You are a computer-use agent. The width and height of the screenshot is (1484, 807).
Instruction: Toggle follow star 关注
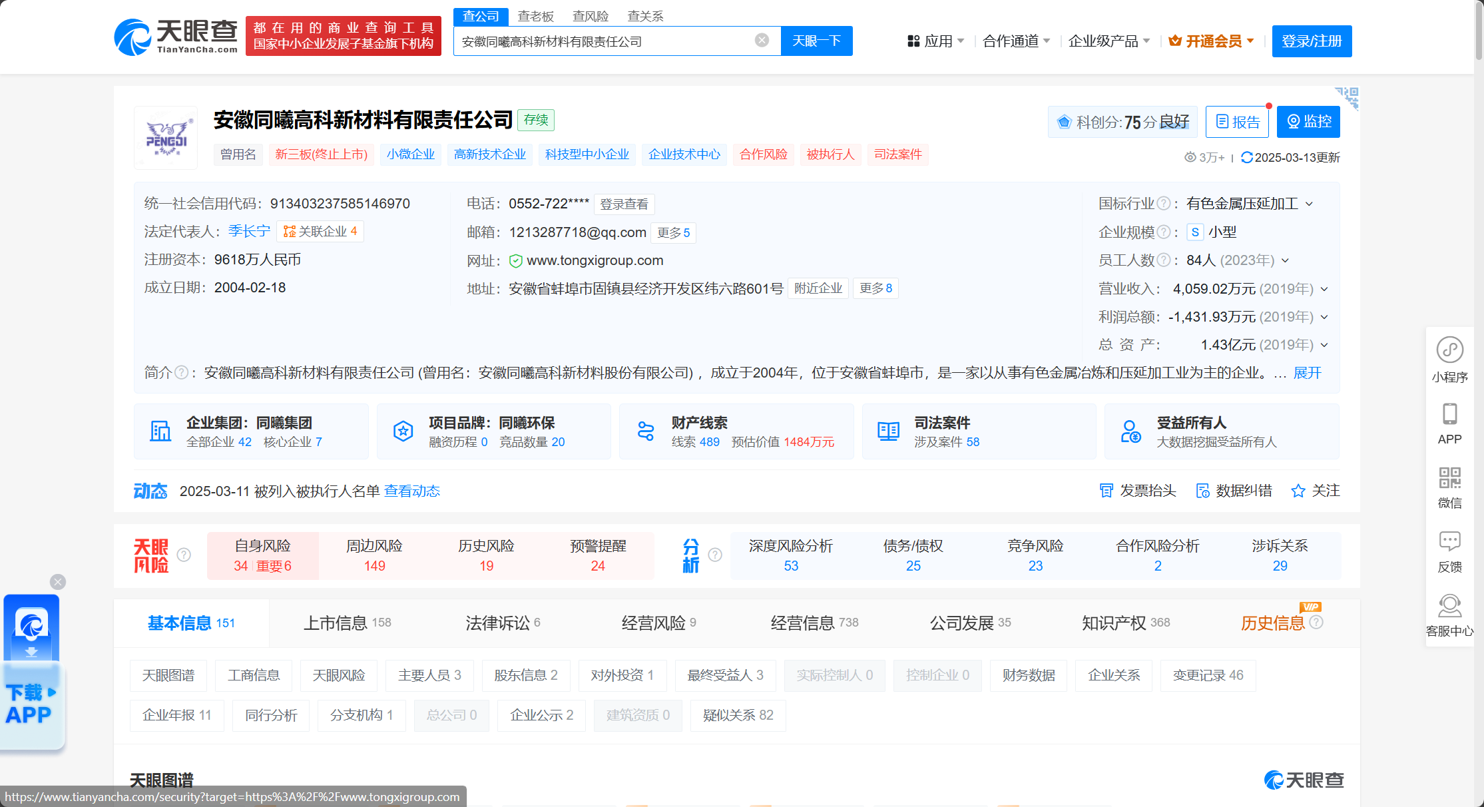click(x=1298, y=491)
